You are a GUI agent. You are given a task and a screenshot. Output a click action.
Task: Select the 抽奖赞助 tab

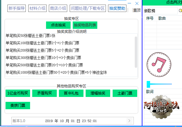click(x=117, y=8)
